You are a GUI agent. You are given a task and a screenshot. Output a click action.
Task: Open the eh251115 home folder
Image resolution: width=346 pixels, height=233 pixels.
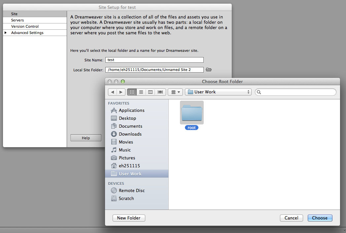click(x=137, y=166)
